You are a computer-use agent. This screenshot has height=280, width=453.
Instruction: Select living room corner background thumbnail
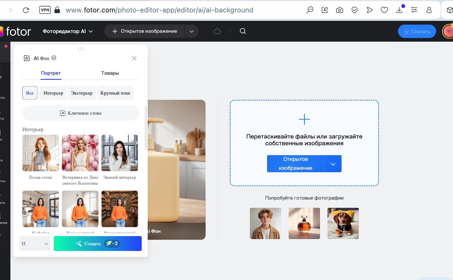tap(80, 209)
